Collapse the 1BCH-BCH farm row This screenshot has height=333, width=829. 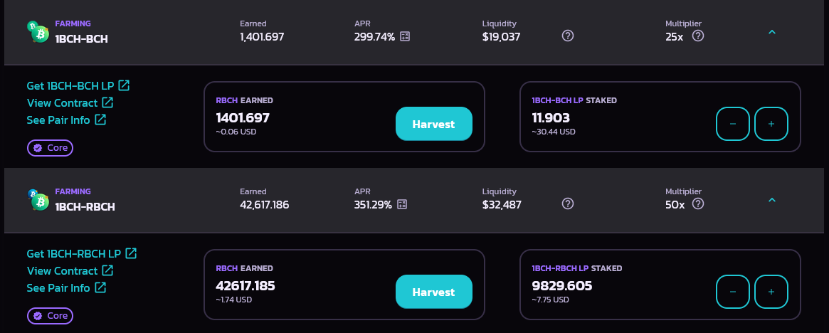pyautogui.click(x=772, y=32)
